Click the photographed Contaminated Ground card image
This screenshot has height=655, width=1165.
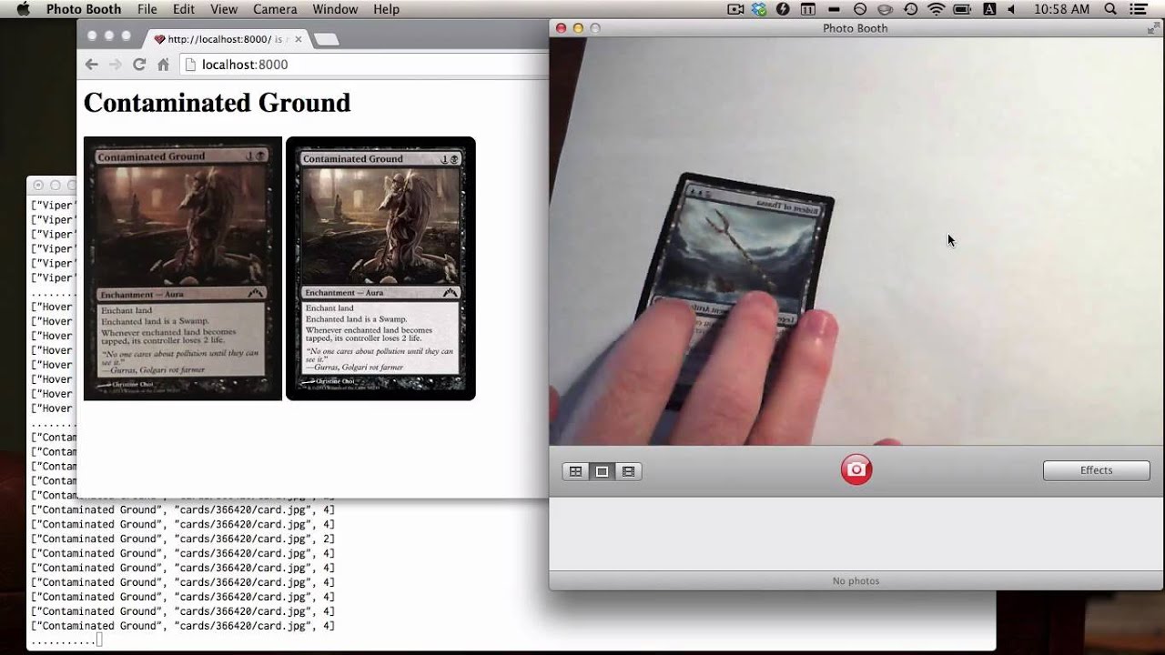click(183, 268)
